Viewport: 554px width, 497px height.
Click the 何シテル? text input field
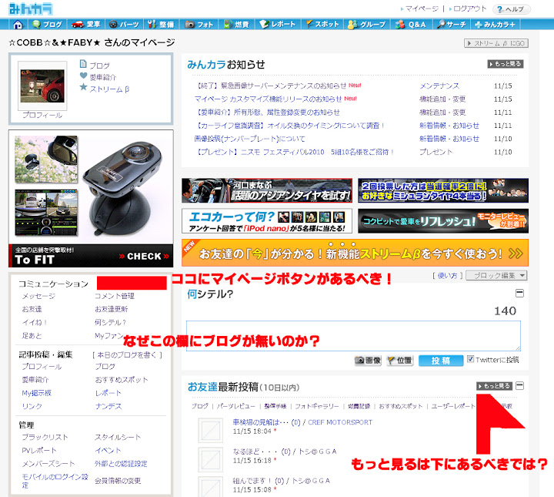(353, 336)
